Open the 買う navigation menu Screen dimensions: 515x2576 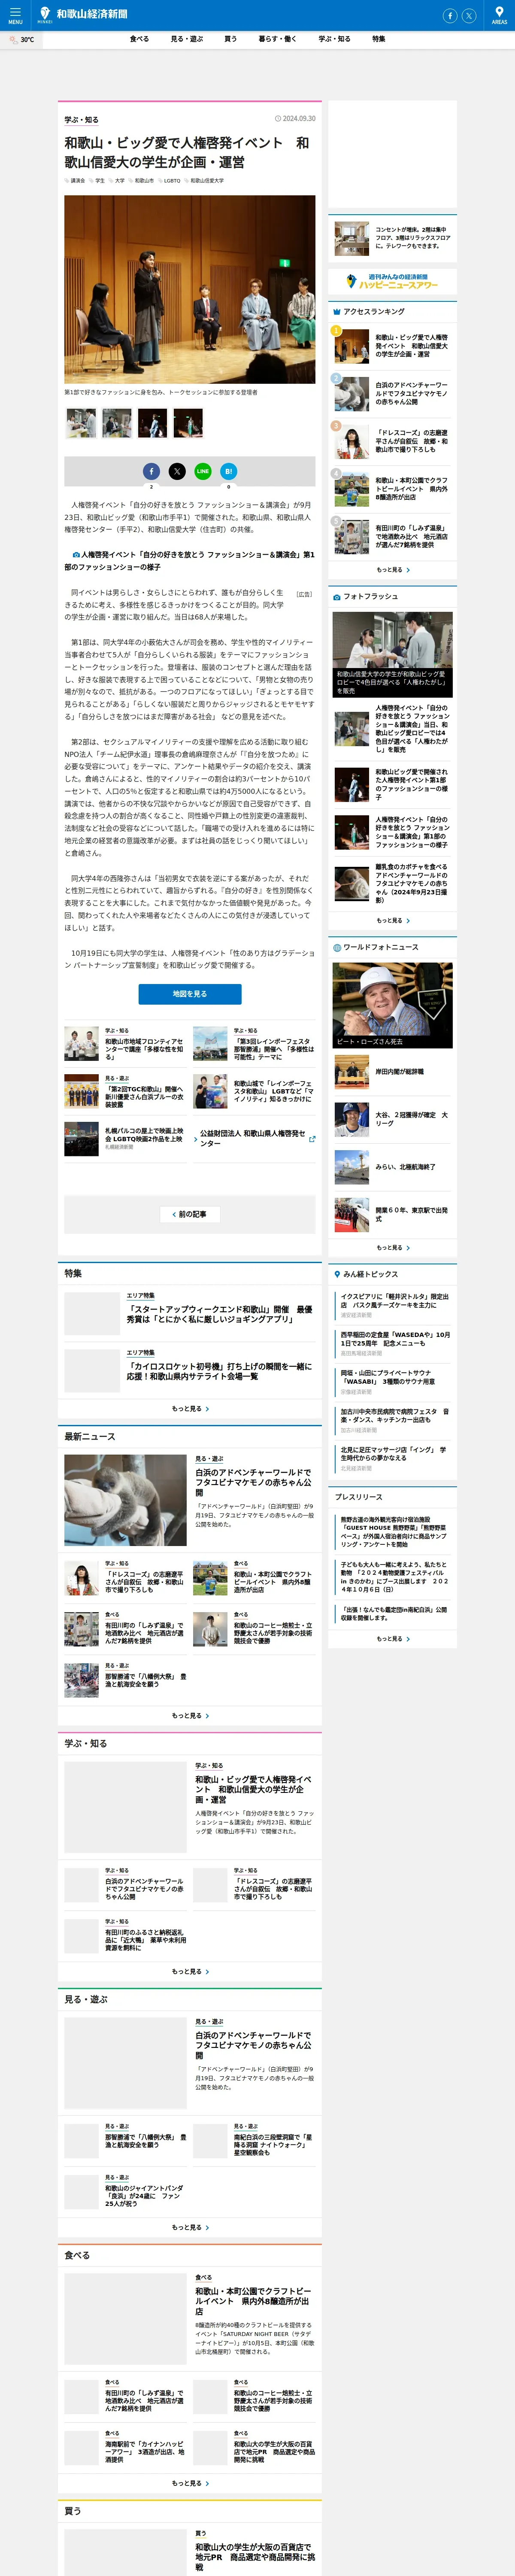tap(231, 39)
